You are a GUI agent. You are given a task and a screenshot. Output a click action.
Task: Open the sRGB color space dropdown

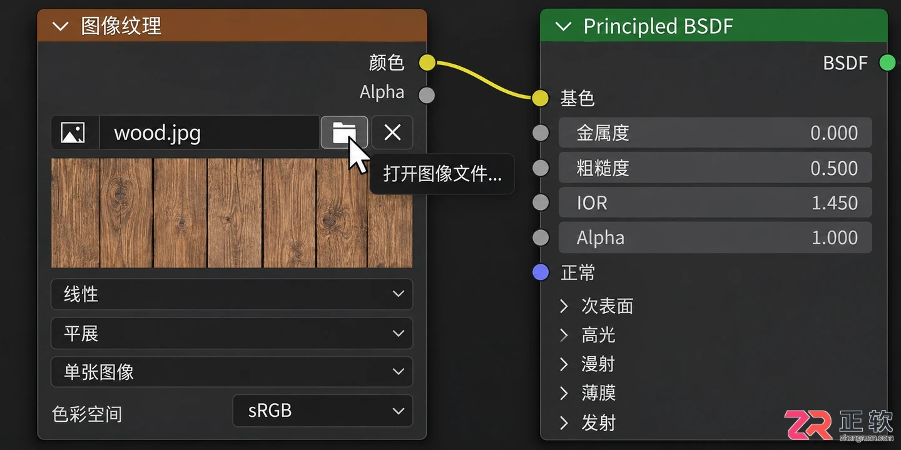pos(323,411)
